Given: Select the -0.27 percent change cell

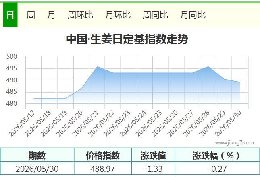Looking at the screenshot, I should (x=217, y=169).
